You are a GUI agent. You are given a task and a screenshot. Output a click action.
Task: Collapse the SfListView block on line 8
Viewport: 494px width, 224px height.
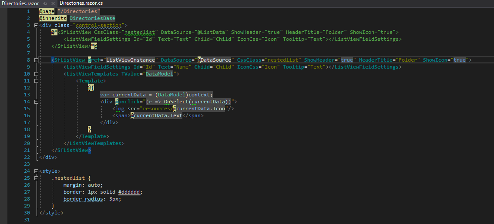36,60
